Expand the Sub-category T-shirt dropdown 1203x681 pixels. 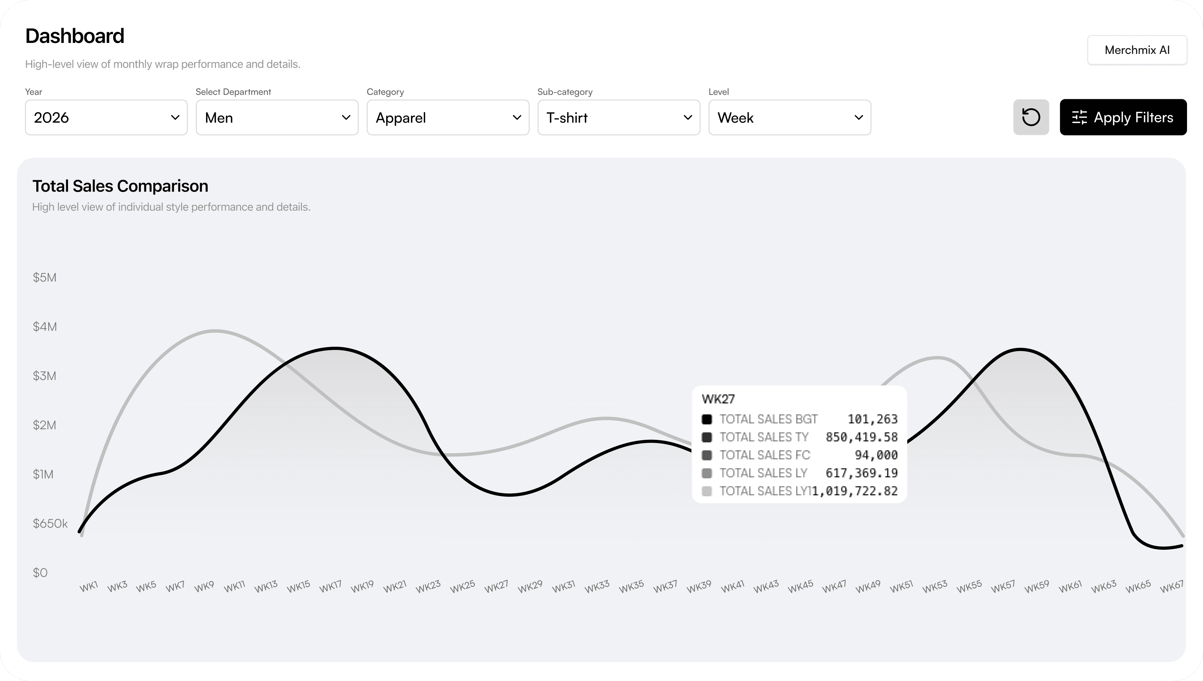(619, 117)
